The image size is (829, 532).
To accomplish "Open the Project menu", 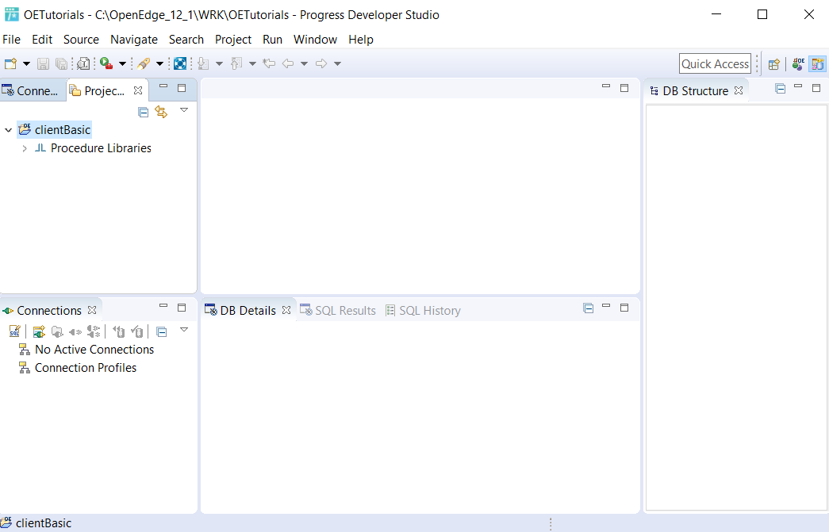I will coord(233,40).
